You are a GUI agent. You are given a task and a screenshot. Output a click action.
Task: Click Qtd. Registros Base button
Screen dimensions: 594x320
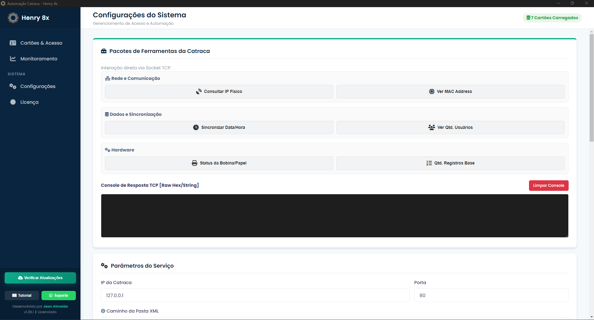pos(450,163)
